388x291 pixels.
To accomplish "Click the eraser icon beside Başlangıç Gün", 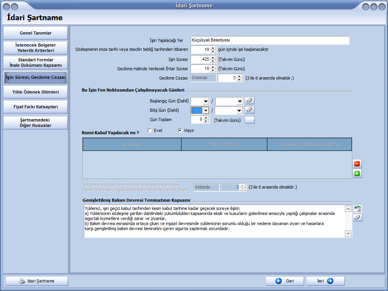I will 250,101.
